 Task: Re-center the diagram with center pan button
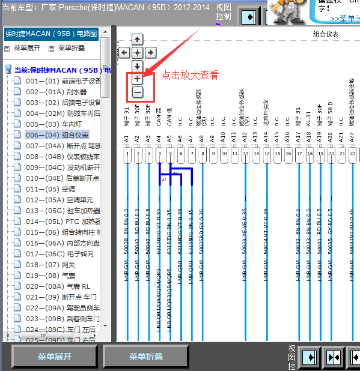coord(138,52)
